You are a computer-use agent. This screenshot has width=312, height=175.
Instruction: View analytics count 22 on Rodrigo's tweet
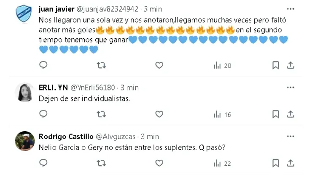(222, 163)
